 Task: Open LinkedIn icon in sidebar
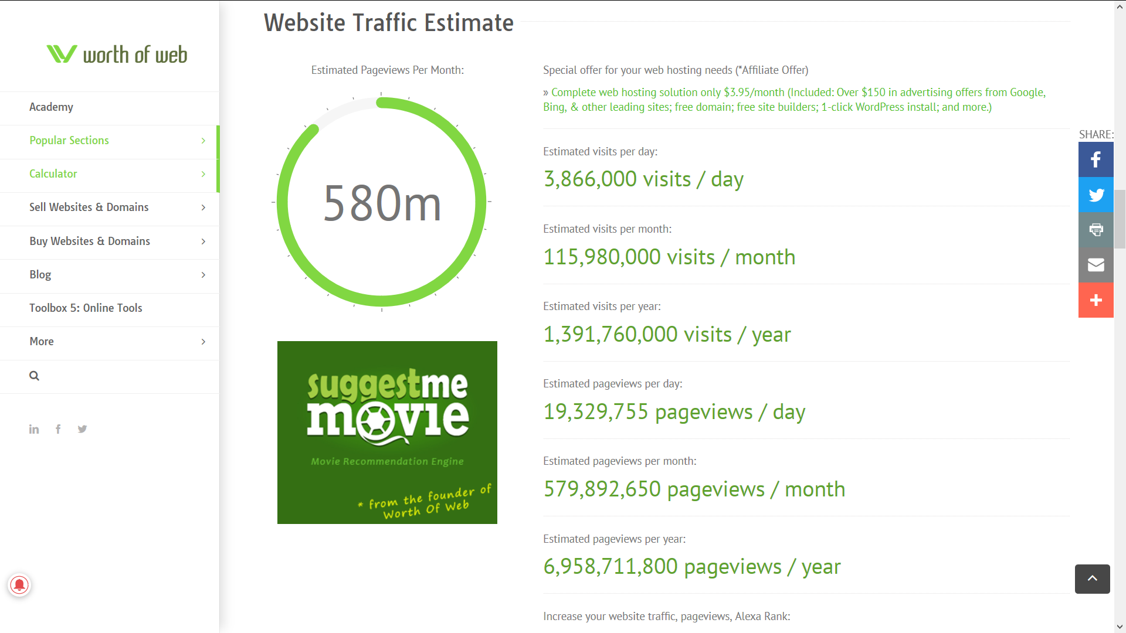[34, 429]
